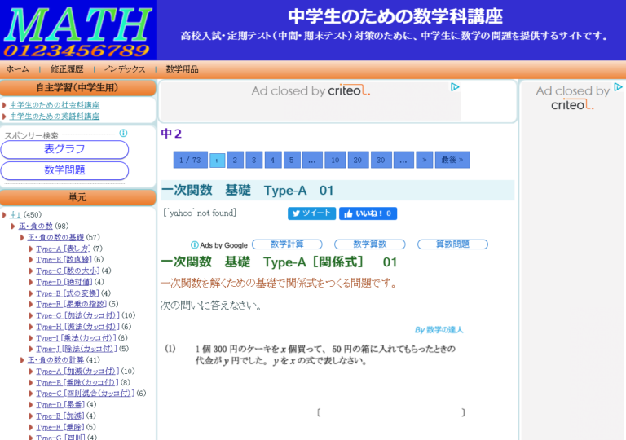The height and width of the screenshot is (440, 626).
Task: Open Type-E [式の変換] (4) link
Action: coord(68,293)
